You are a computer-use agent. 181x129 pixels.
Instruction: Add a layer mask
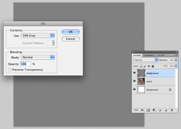[148, 110]
